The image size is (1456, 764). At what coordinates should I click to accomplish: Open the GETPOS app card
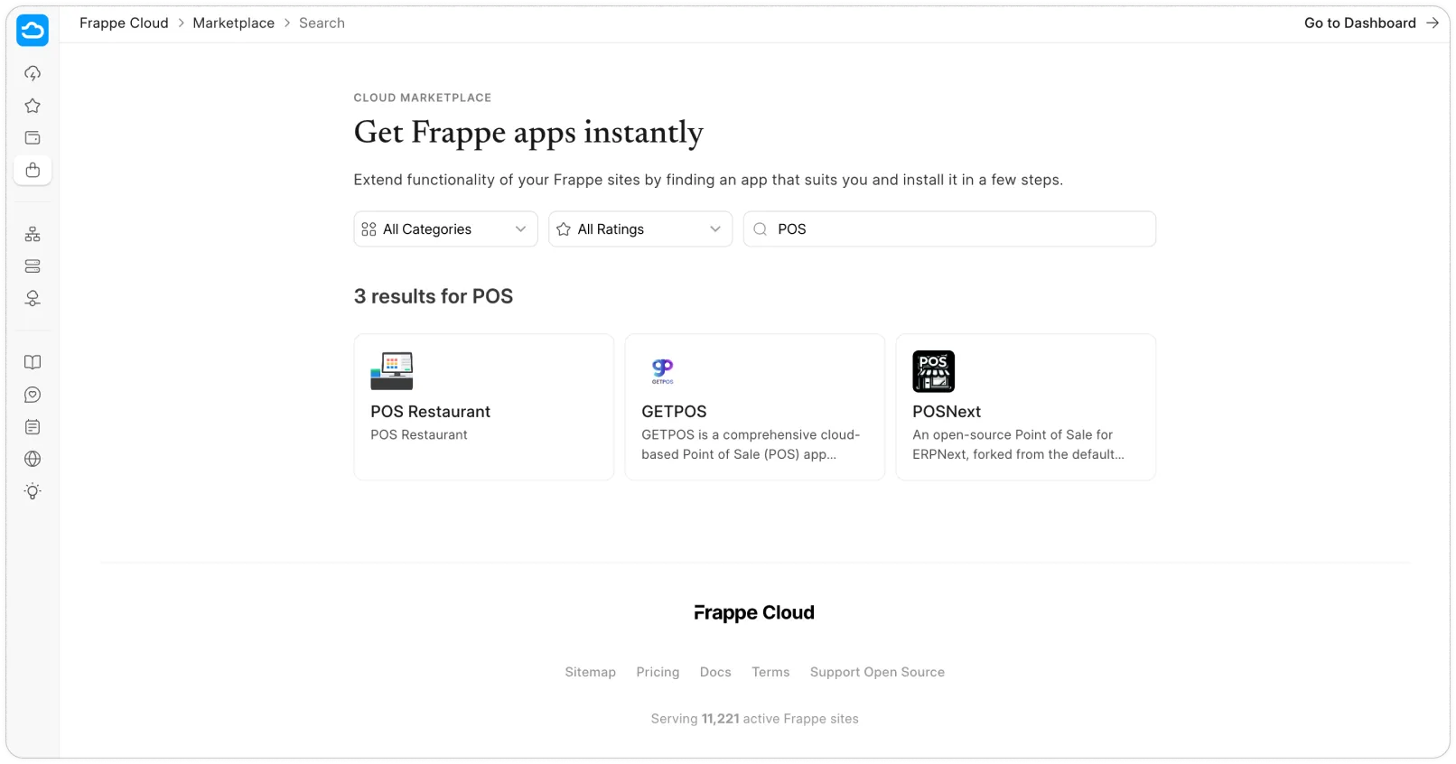[754, 407]
